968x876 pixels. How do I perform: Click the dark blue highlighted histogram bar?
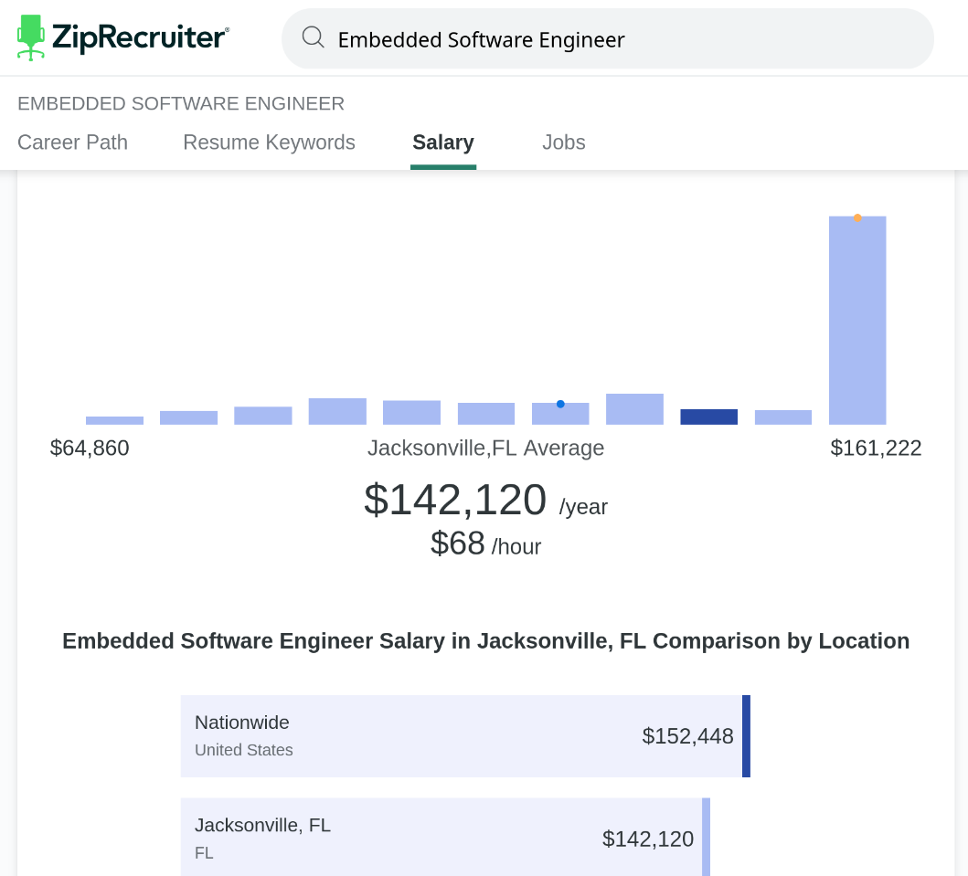(x=708, y=417)
